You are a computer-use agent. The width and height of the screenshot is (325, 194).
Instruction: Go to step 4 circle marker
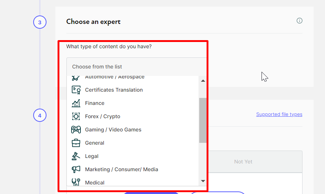click(40, 115)
